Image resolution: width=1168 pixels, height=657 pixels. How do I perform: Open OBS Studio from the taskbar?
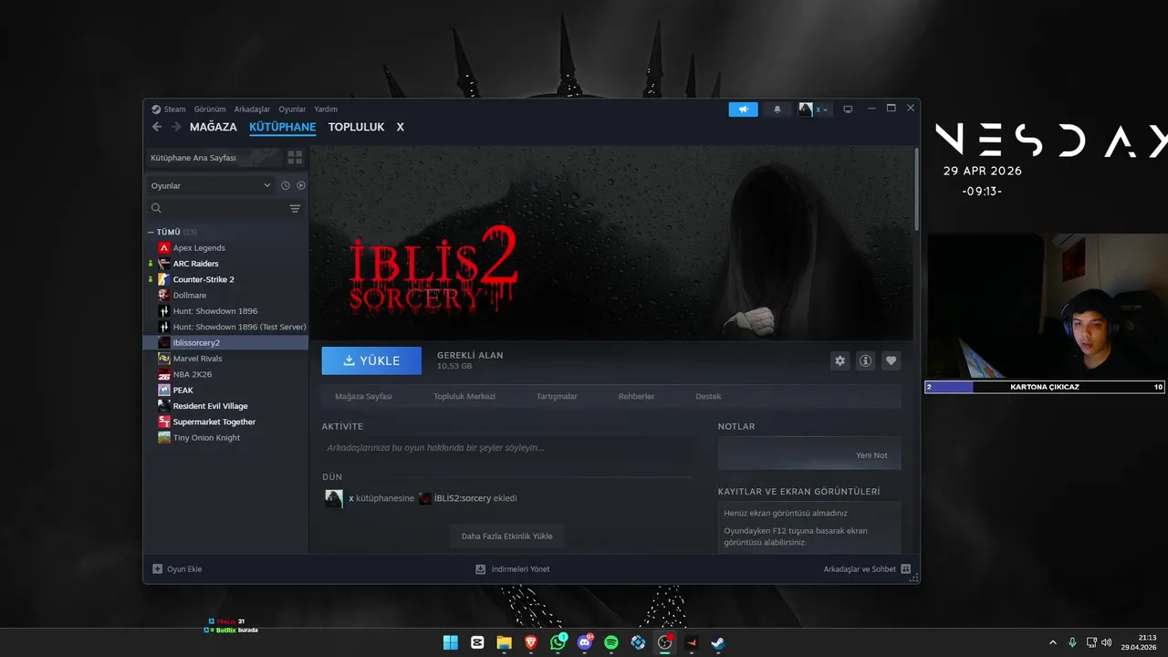click(665, 642)
